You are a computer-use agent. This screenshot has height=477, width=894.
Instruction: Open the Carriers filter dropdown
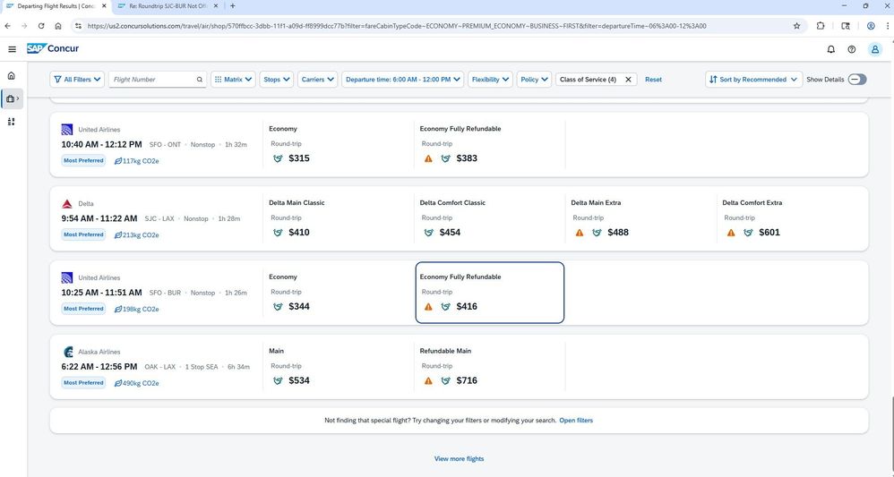click(318, 80)
